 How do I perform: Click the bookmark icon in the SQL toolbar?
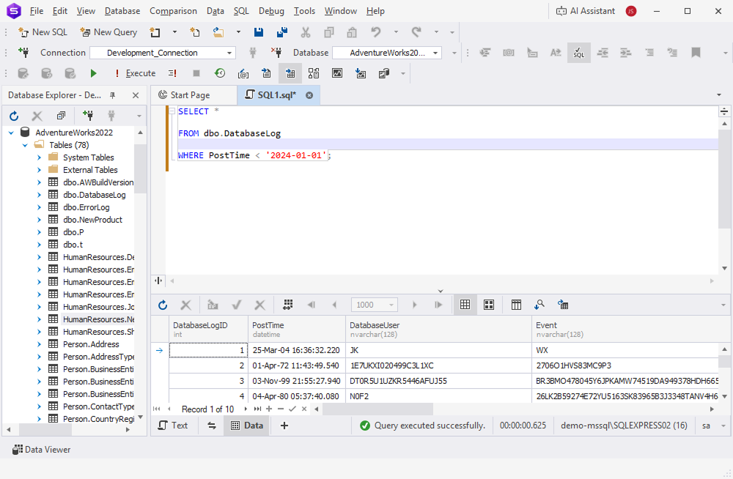pyautogui.click(x=696, y=53)
